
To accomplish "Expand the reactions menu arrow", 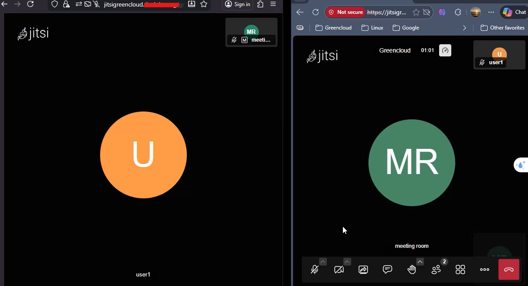I will pos(420,261).
